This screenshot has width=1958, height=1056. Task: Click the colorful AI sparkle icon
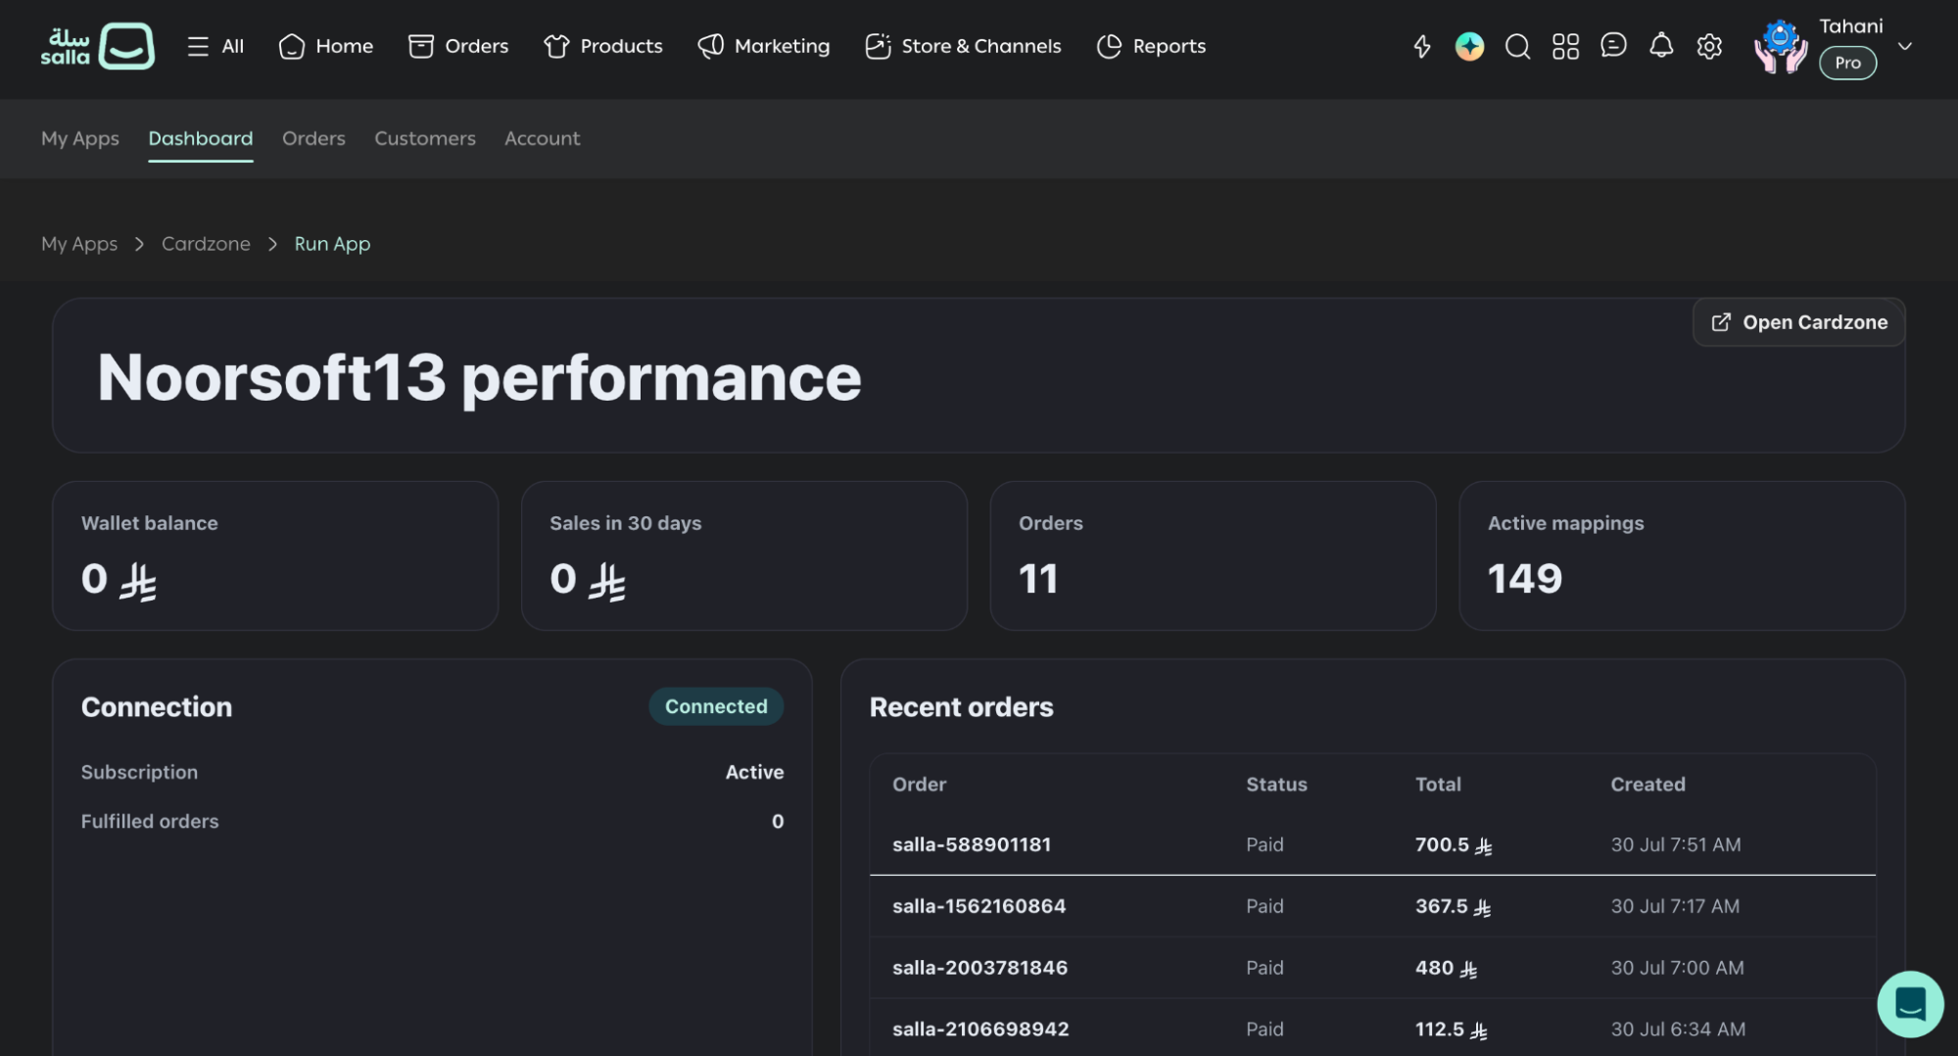coord(1469,46)
